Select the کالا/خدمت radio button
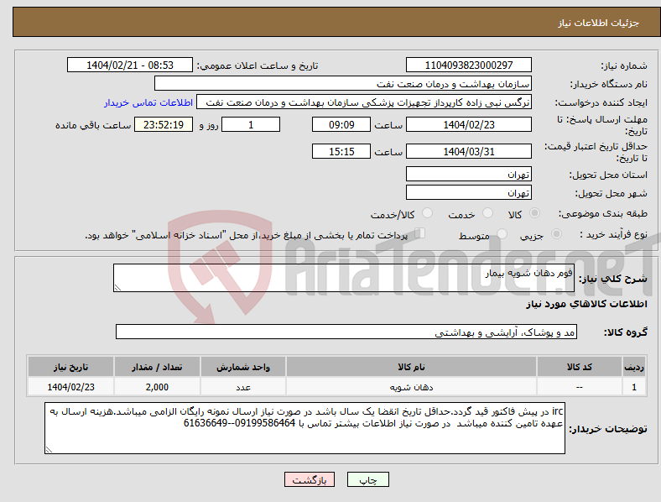The width and height of the screenshot is (661, 502). pos(428,213)
